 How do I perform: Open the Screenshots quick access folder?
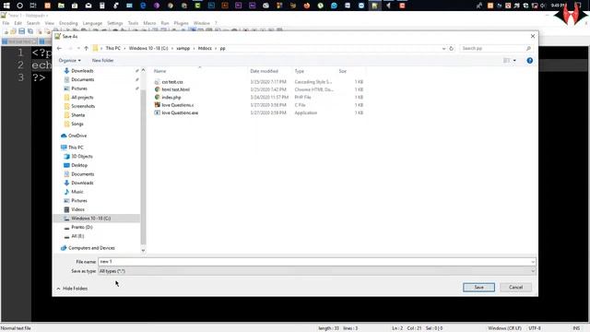point(83,106)
